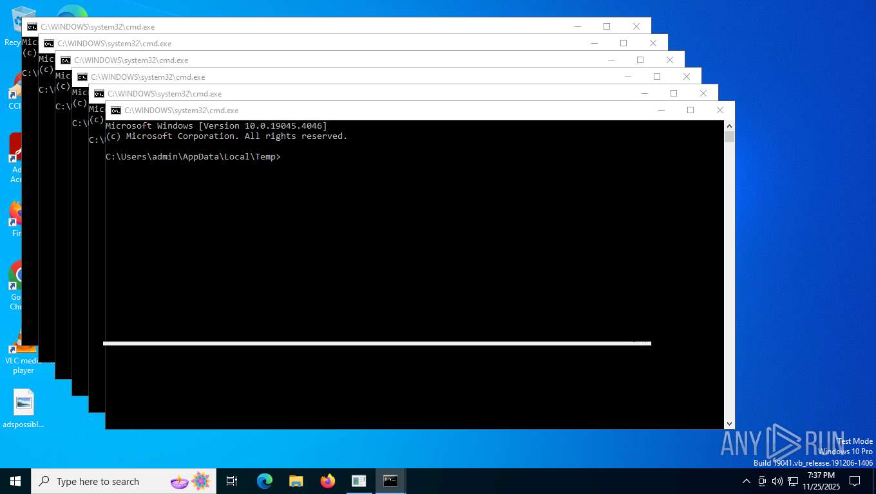Open the system menu icon of frontmost cmd window
This screenshot has width=876, height=494.
pyautogui.click(x=116, y=111)
